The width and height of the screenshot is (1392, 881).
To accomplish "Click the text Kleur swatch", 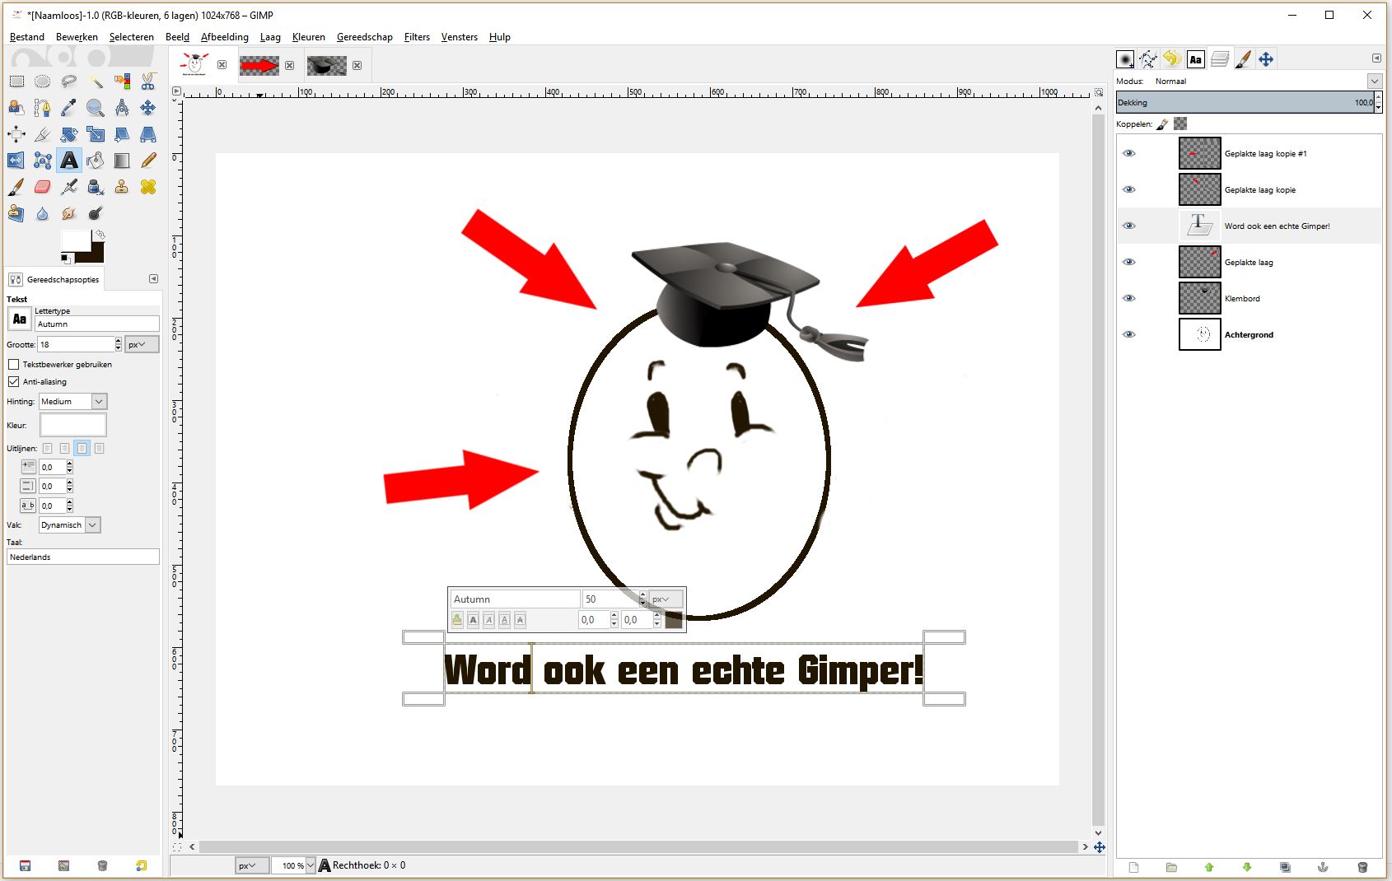I will [73, 425].
